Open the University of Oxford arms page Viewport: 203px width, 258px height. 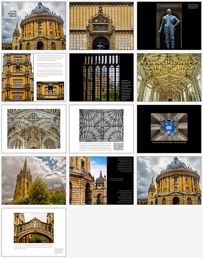point(169,129)
